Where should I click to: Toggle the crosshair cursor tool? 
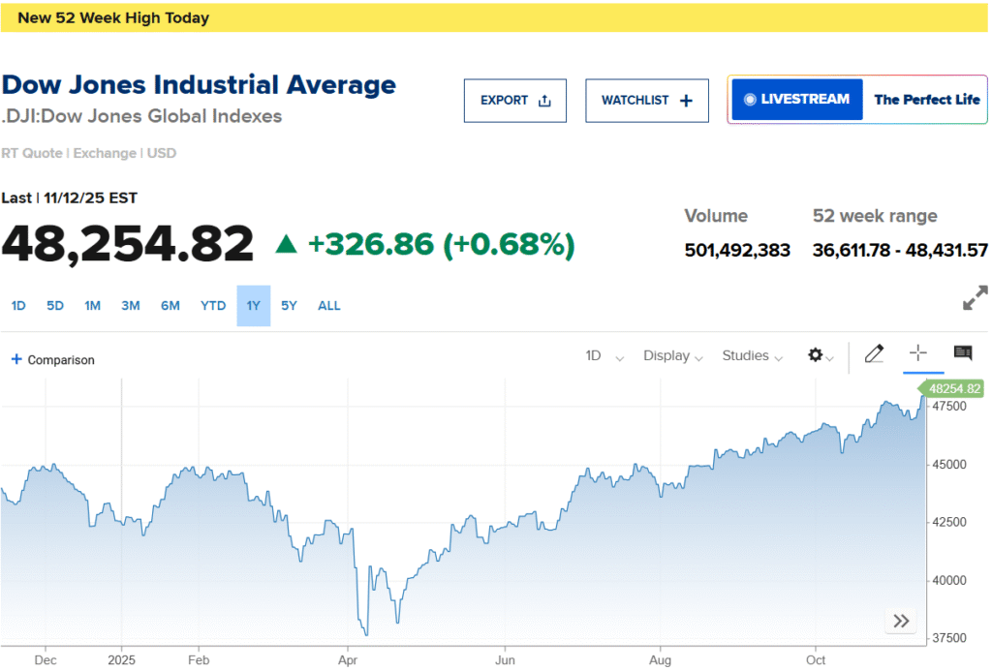pos(917,354)
